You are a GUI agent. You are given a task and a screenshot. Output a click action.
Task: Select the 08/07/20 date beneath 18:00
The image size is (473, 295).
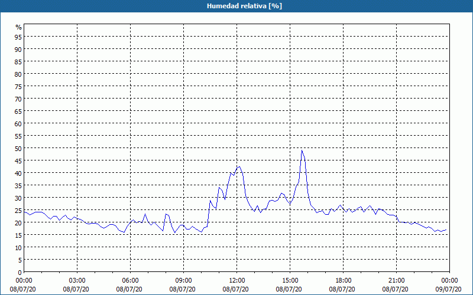coord(342,289)
